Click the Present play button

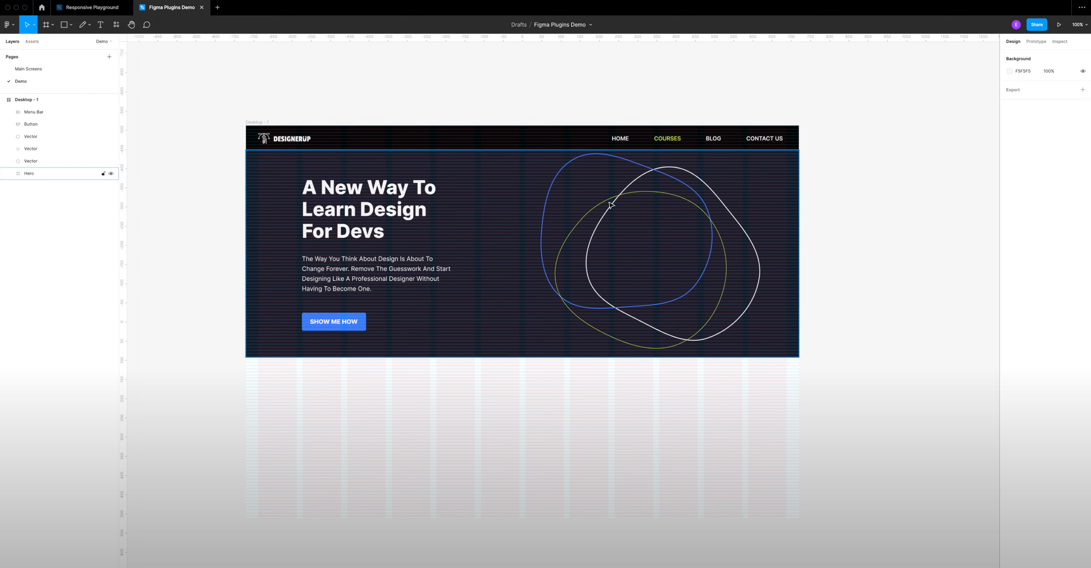coord(1059,24)
